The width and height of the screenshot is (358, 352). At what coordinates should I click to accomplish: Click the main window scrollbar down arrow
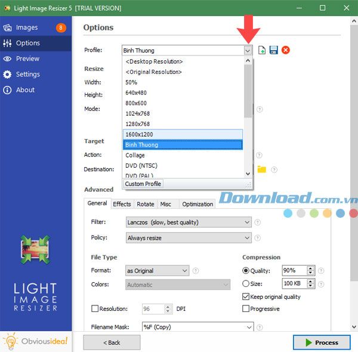(x=354, y=327)
